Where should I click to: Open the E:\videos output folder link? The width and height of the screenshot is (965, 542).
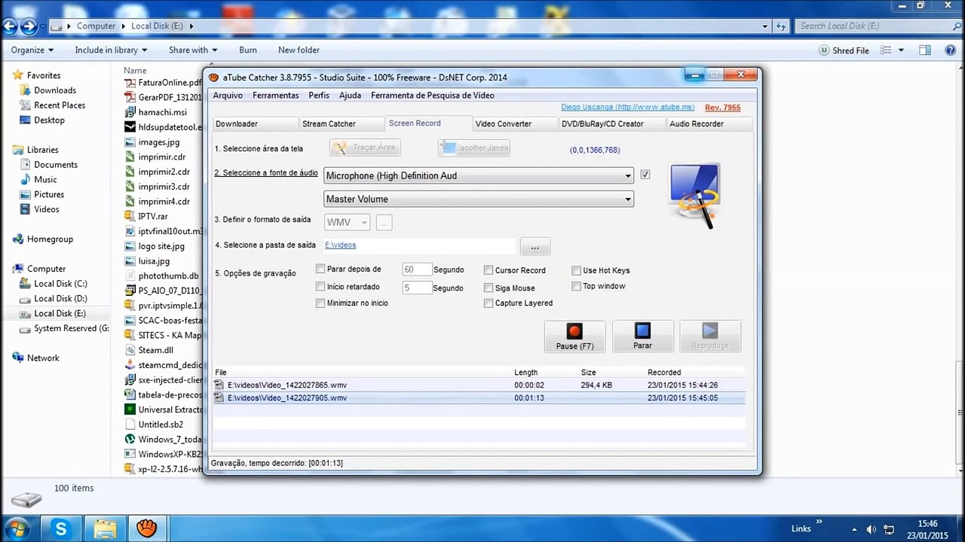[340, 245]
